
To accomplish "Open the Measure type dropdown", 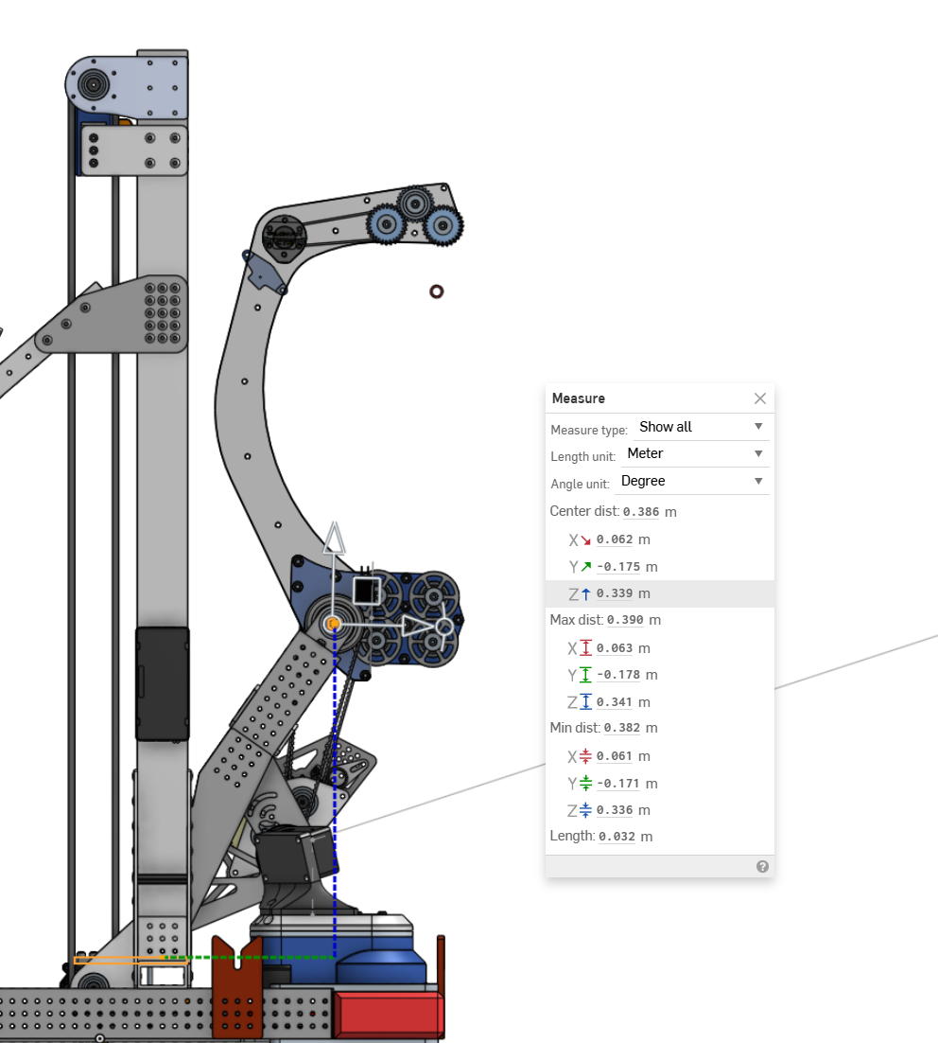I will [700, 427].
